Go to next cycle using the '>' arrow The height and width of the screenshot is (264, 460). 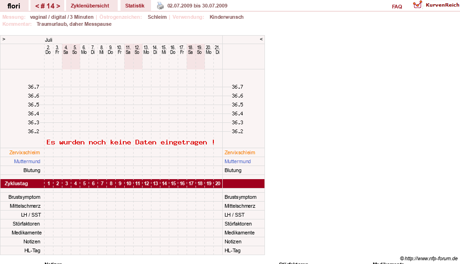(x=58, y=6)
